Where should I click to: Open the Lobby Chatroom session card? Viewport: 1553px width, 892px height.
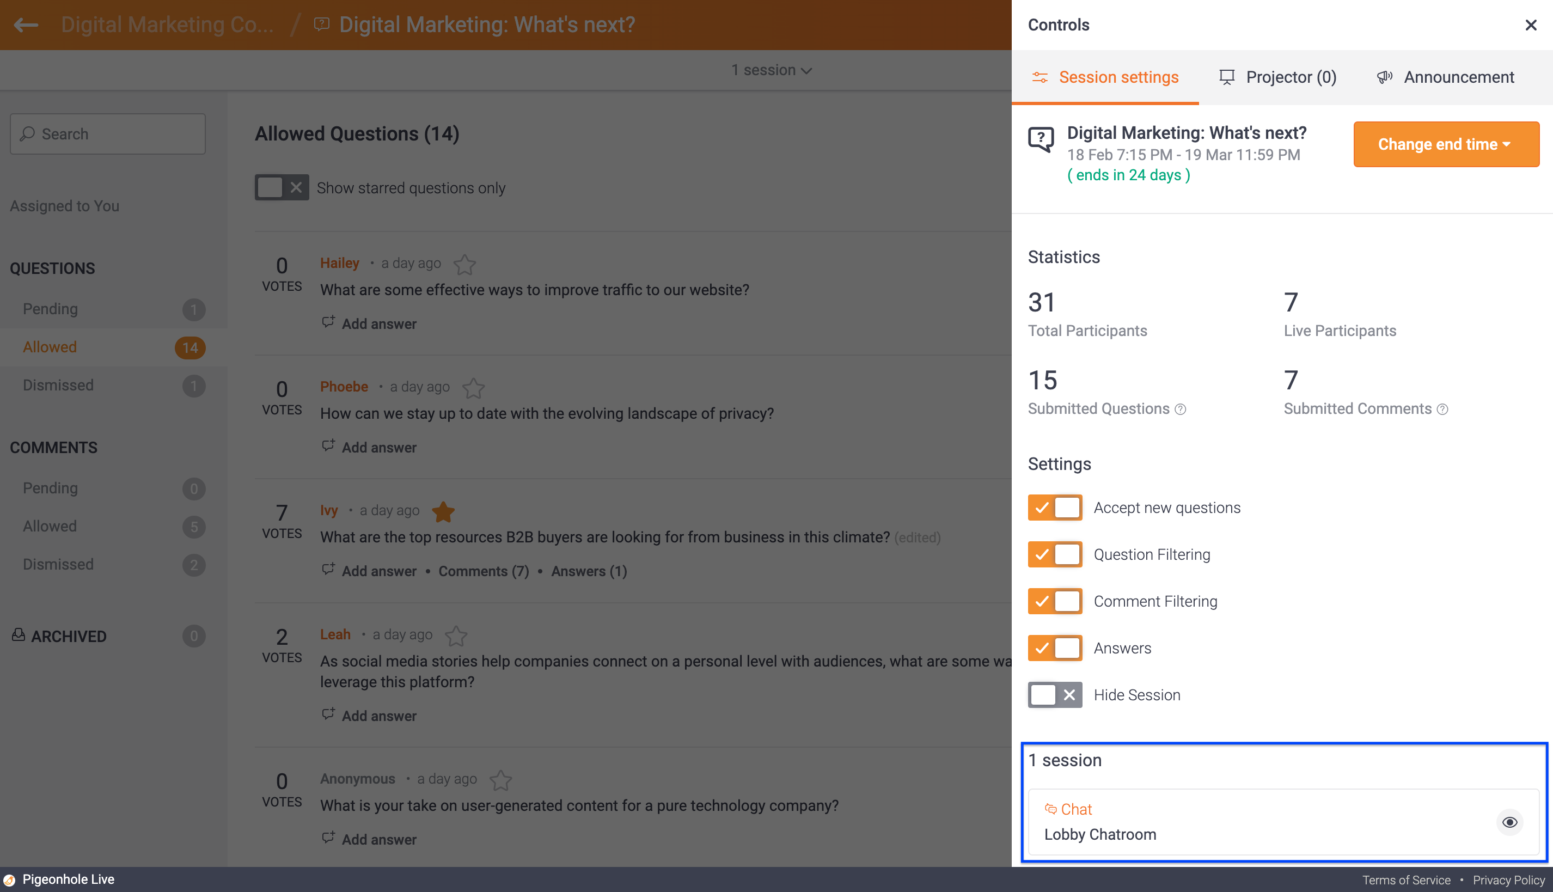(x=1283, y=822)
